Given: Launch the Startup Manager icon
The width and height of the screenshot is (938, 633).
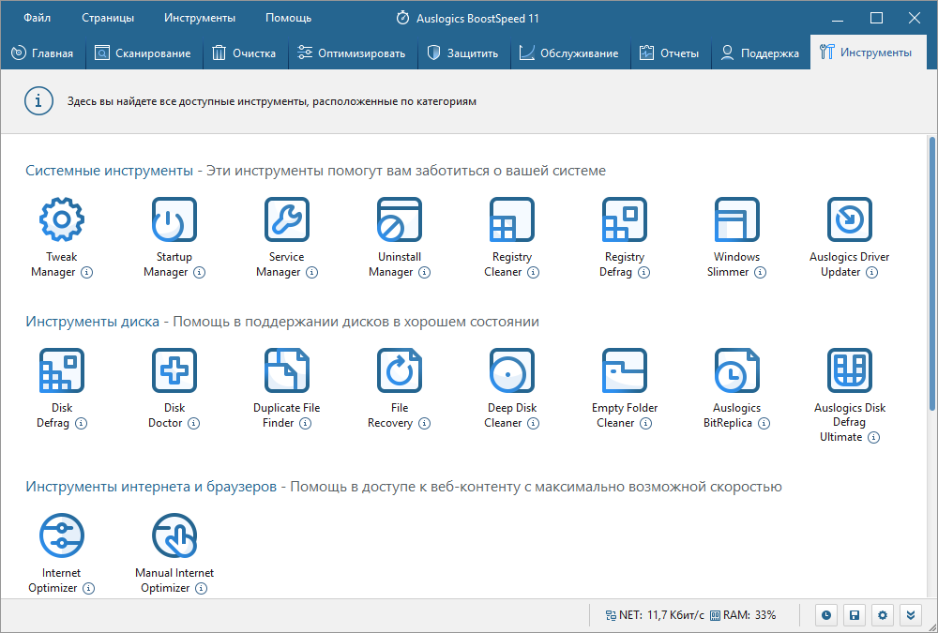Looking at the screenshot, I should click(x=174, y=220).
